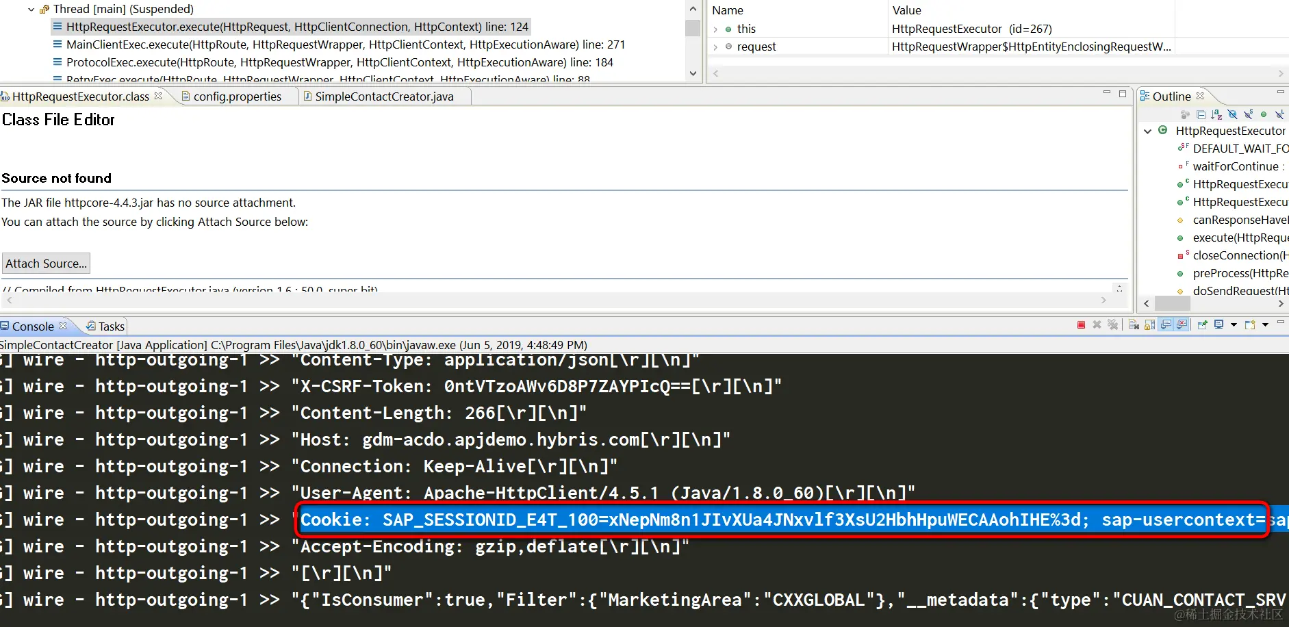This screenshot has height=627, width=1289.
Task: Minimize the Console view
Action: pos(1281,322)
